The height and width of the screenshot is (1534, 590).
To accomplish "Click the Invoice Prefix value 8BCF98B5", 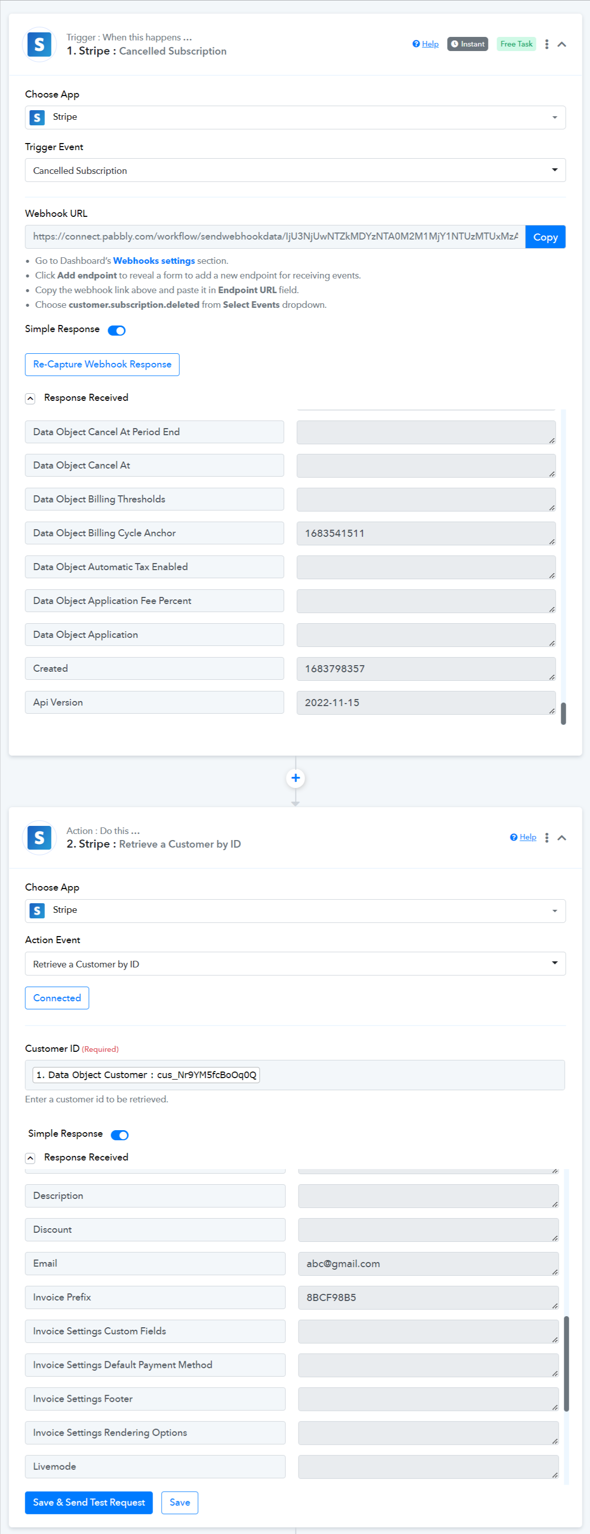I will [428, 1297].
